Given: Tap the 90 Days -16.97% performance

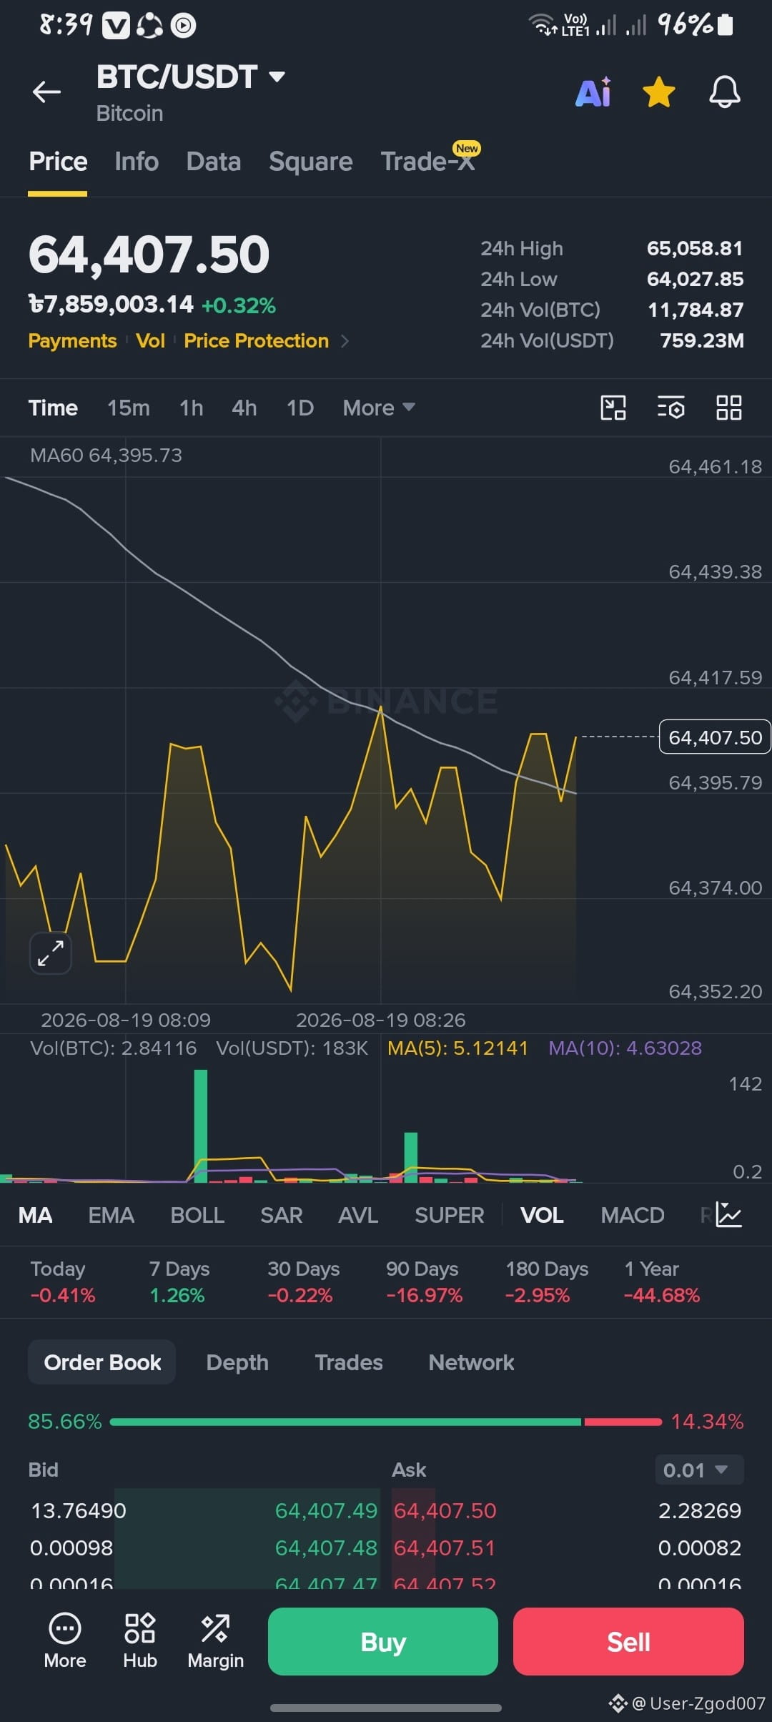Looking at the screenshot, I should point(424,1281).
